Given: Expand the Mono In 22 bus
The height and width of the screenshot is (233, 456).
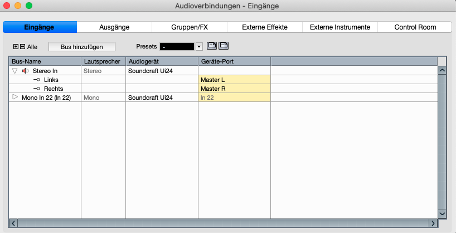Looking at the screenshot, I should [15, 98].
